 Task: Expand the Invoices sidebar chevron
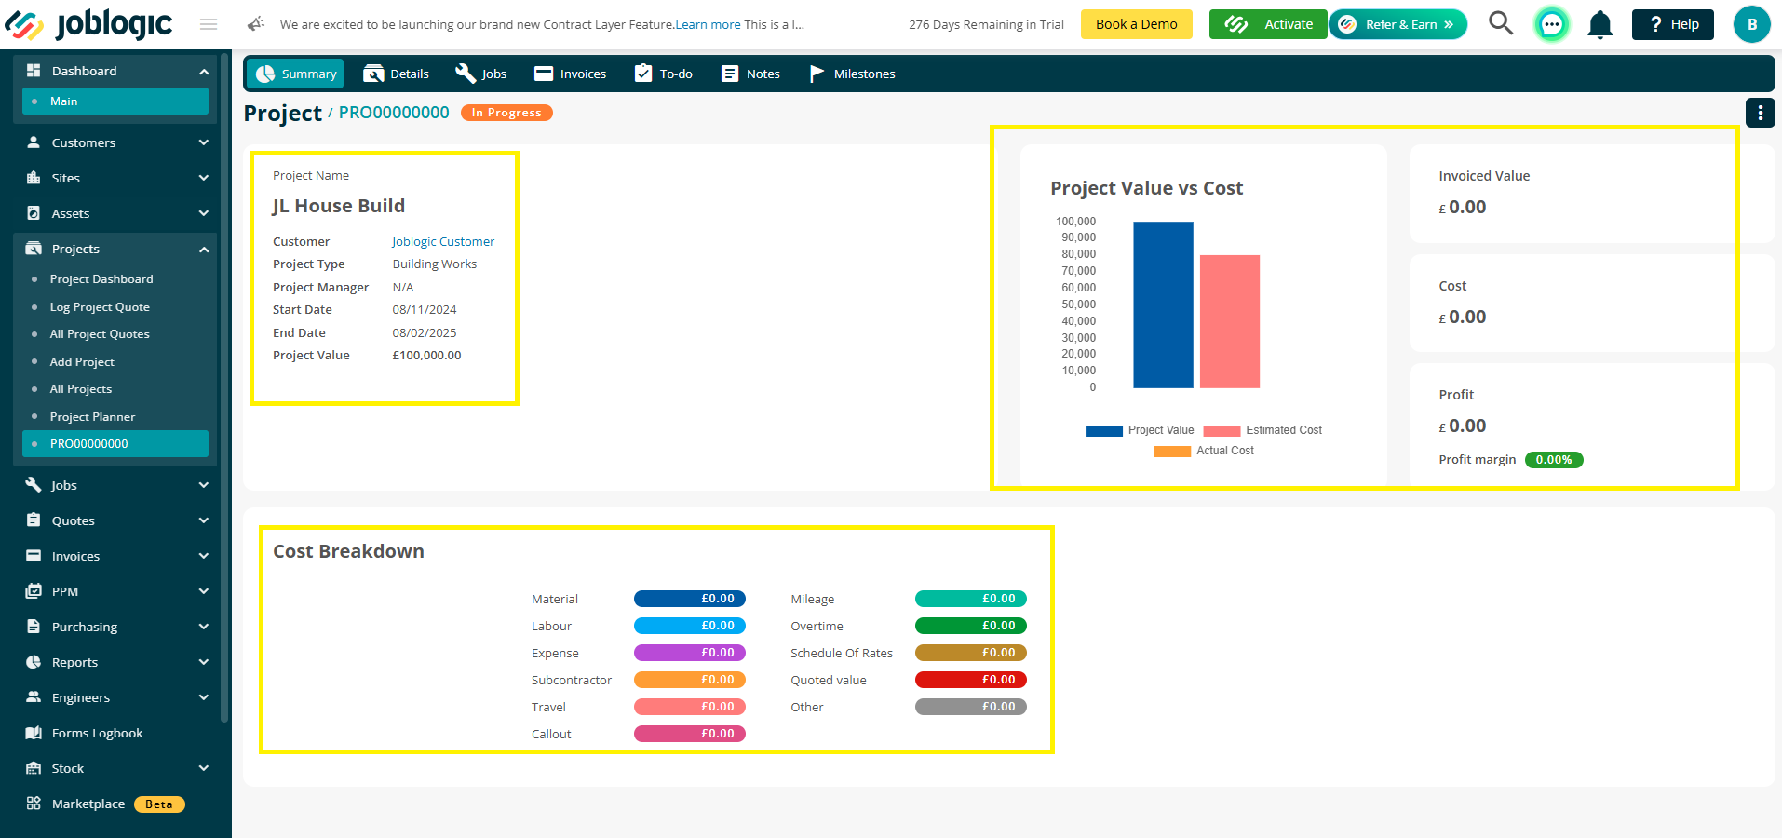click(x=204, y=556)
